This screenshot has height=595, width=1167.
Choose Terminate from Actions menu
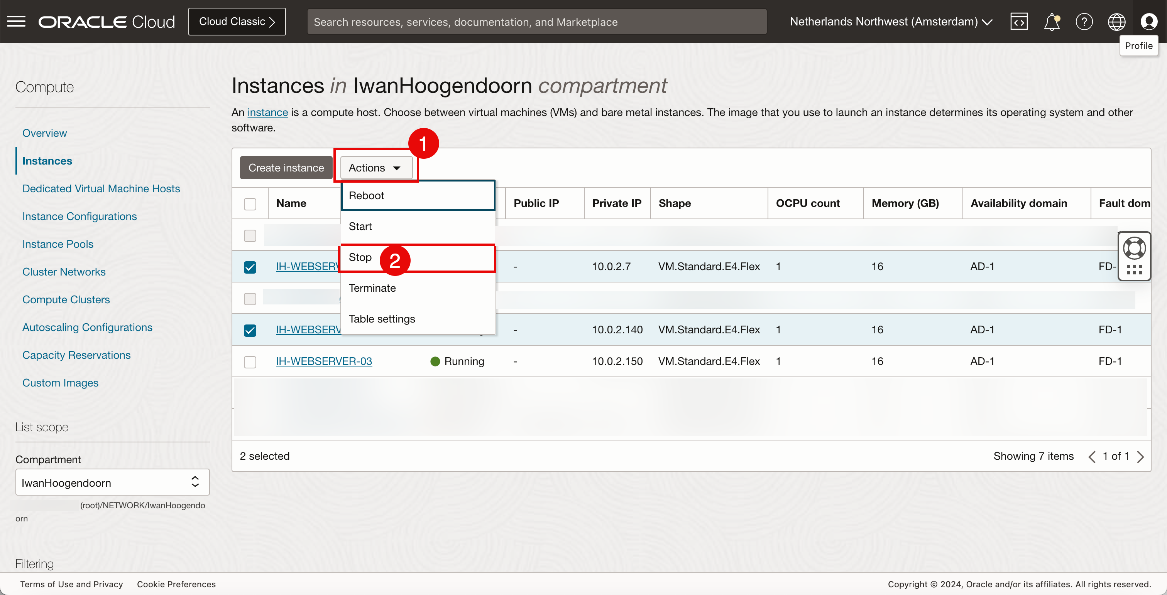click(372, 288)
